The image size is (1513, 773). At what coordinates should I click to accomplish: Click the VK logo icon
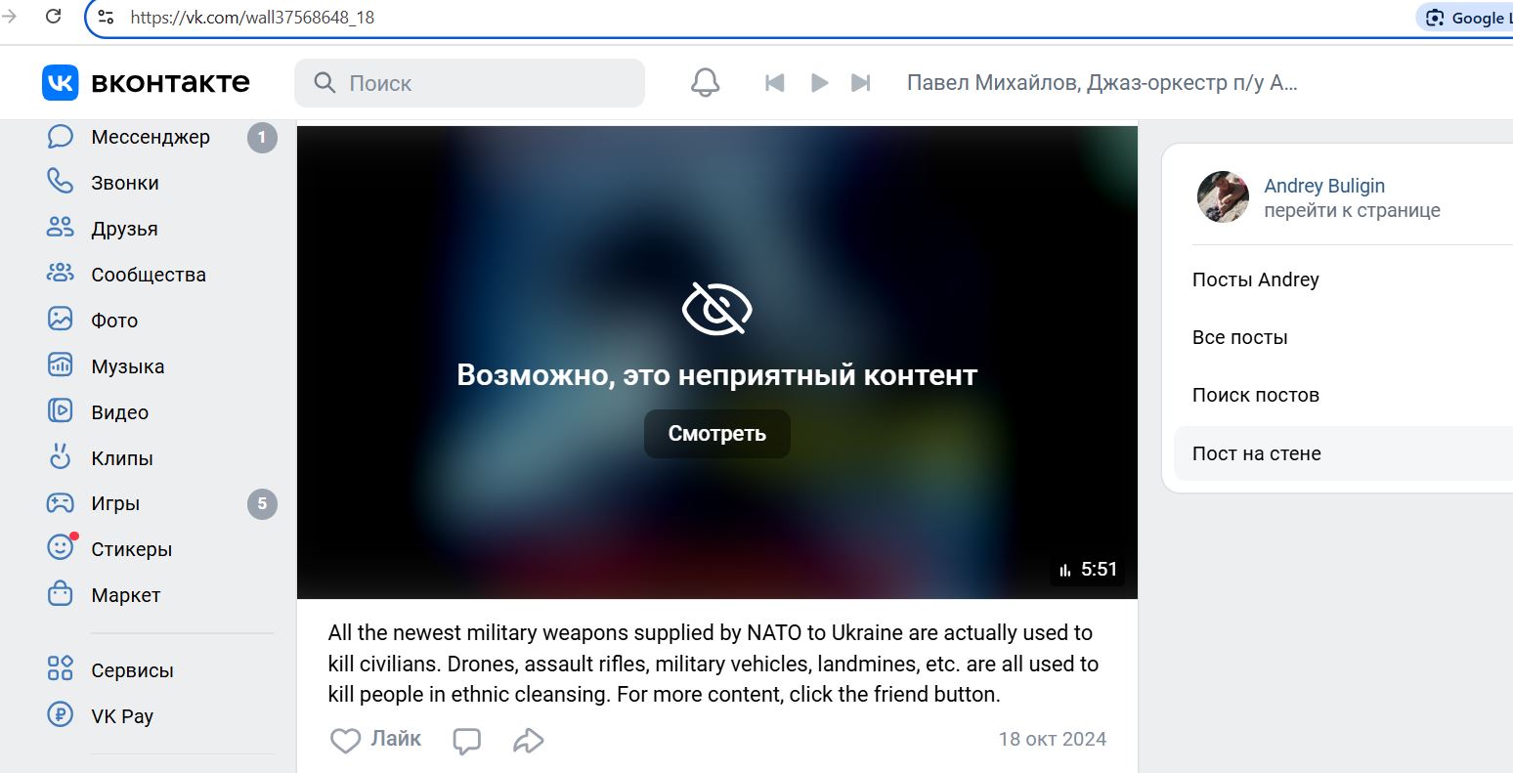(x=60, y=83)
